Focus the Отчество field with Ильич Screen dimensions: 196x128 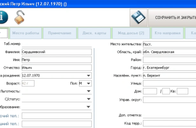tap(56, 68)
